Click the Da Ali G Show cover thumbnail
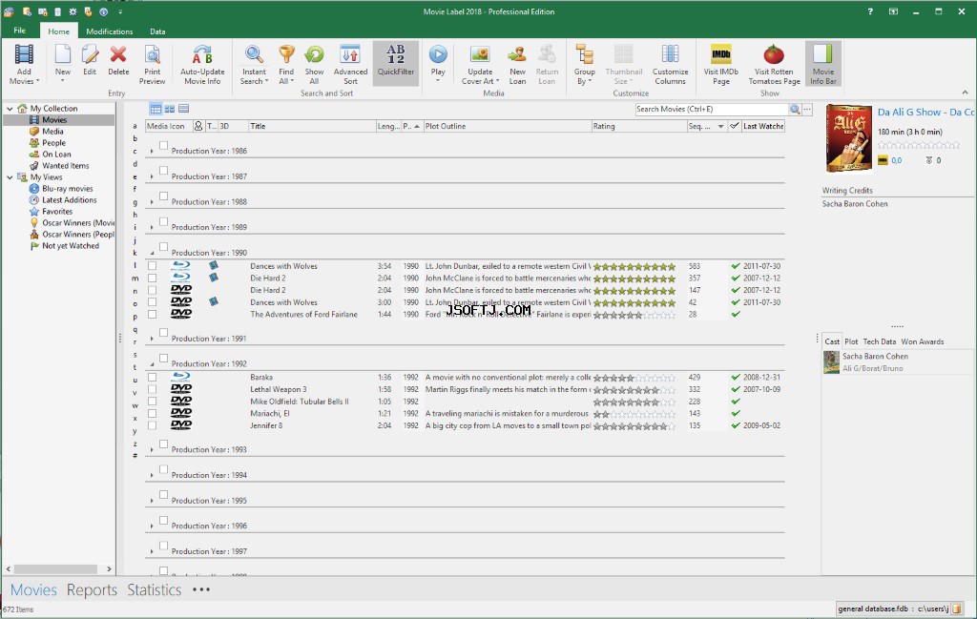Image resolution: width=977 pixels, height=619 pixels. point(848,138)
